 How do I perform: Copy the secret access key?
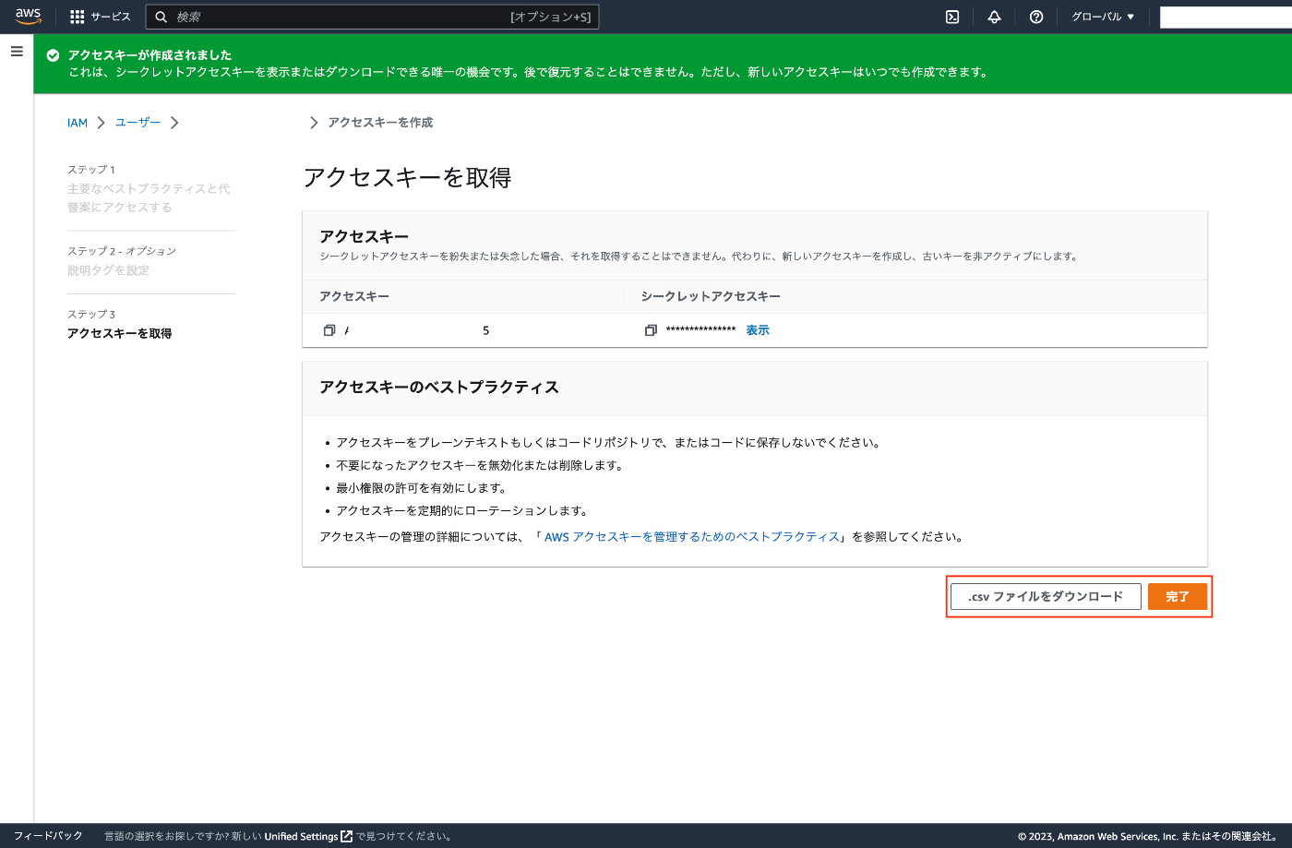(x=651, y=329)
